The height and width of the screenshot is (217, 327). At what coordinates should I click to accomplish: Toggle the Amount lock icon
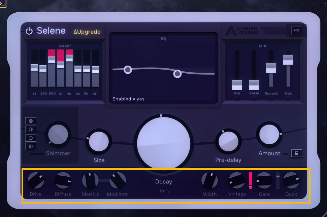point(296,153)
